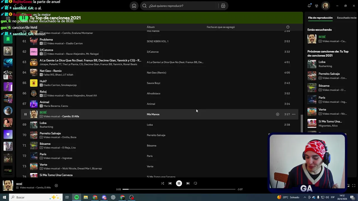Sort by Fecha en que se agregó
Image resolution: width=358 pixels, height=201 pixels.
[x=221, y=27]
